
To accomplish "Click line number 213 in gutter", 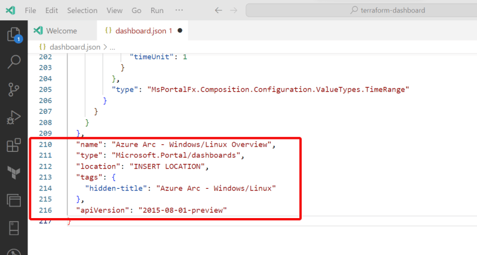I will [x=45, y=177].
